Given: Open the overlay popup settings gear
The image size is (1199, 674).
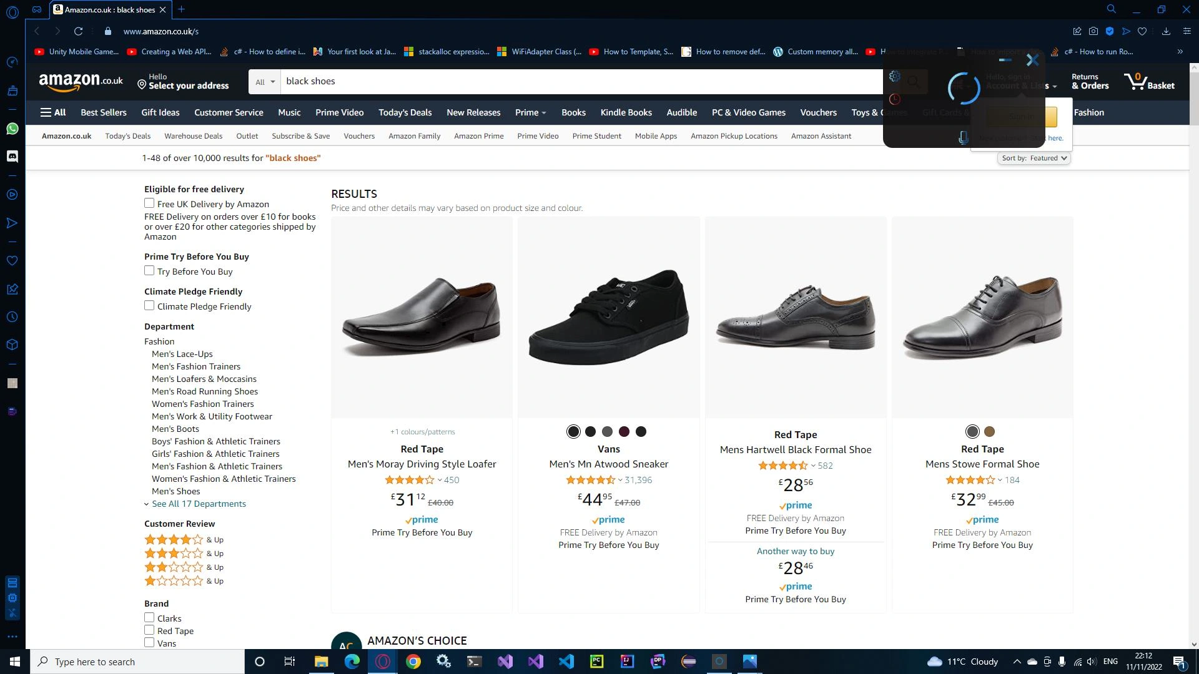Looking at the screenshot, I should (895, 76).
